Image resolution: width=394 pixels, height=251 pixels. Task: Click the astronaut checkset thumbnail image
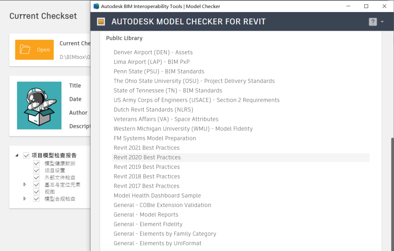click(x=39, y=105)
